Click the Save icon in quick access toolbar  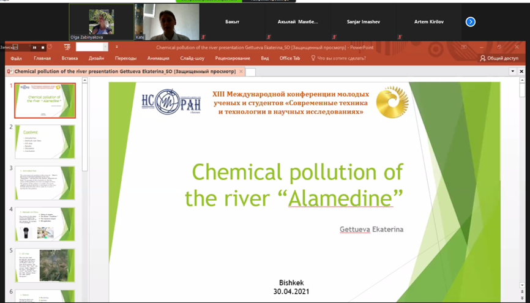pos(15,47)
